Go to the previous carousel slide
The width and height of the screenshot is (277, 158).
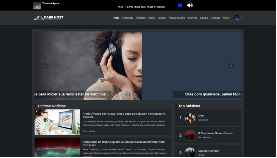pos(45,66)
